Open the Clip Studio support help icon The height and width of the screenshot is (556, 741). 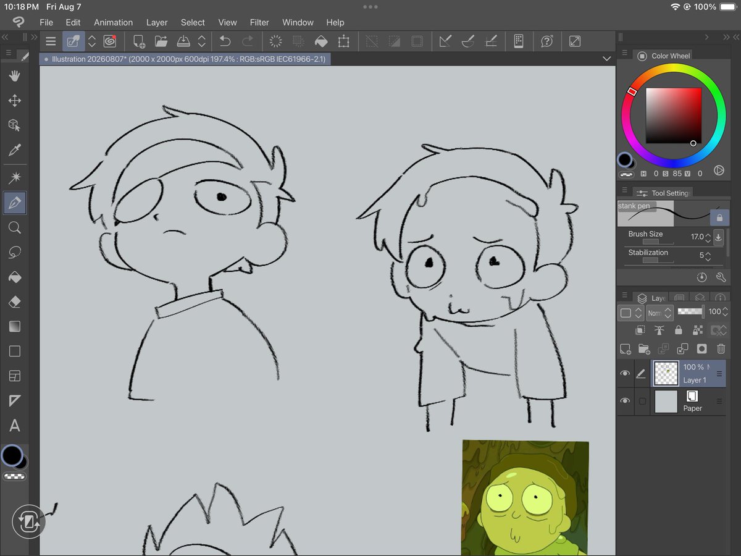(546, 41)
